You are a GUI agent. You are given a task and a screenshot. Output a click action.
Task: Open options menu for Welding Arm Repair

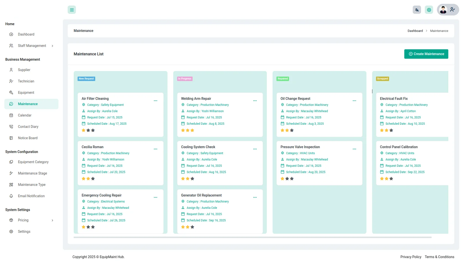click(255, 101)
